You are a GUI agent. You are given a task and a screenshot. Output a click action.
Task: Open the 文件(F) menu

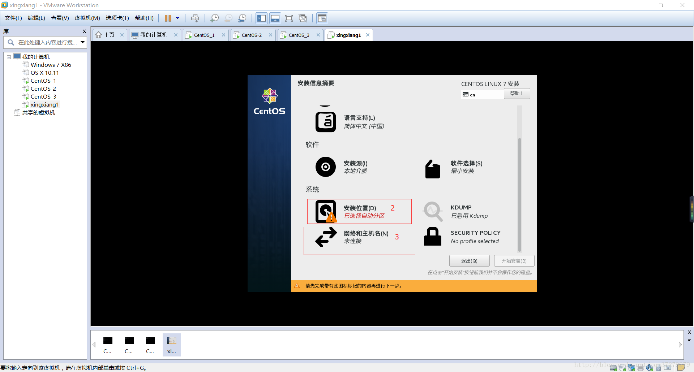tap(13, 18)
